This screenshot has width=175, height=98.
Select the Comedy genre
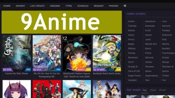click(x=132, y=26)
